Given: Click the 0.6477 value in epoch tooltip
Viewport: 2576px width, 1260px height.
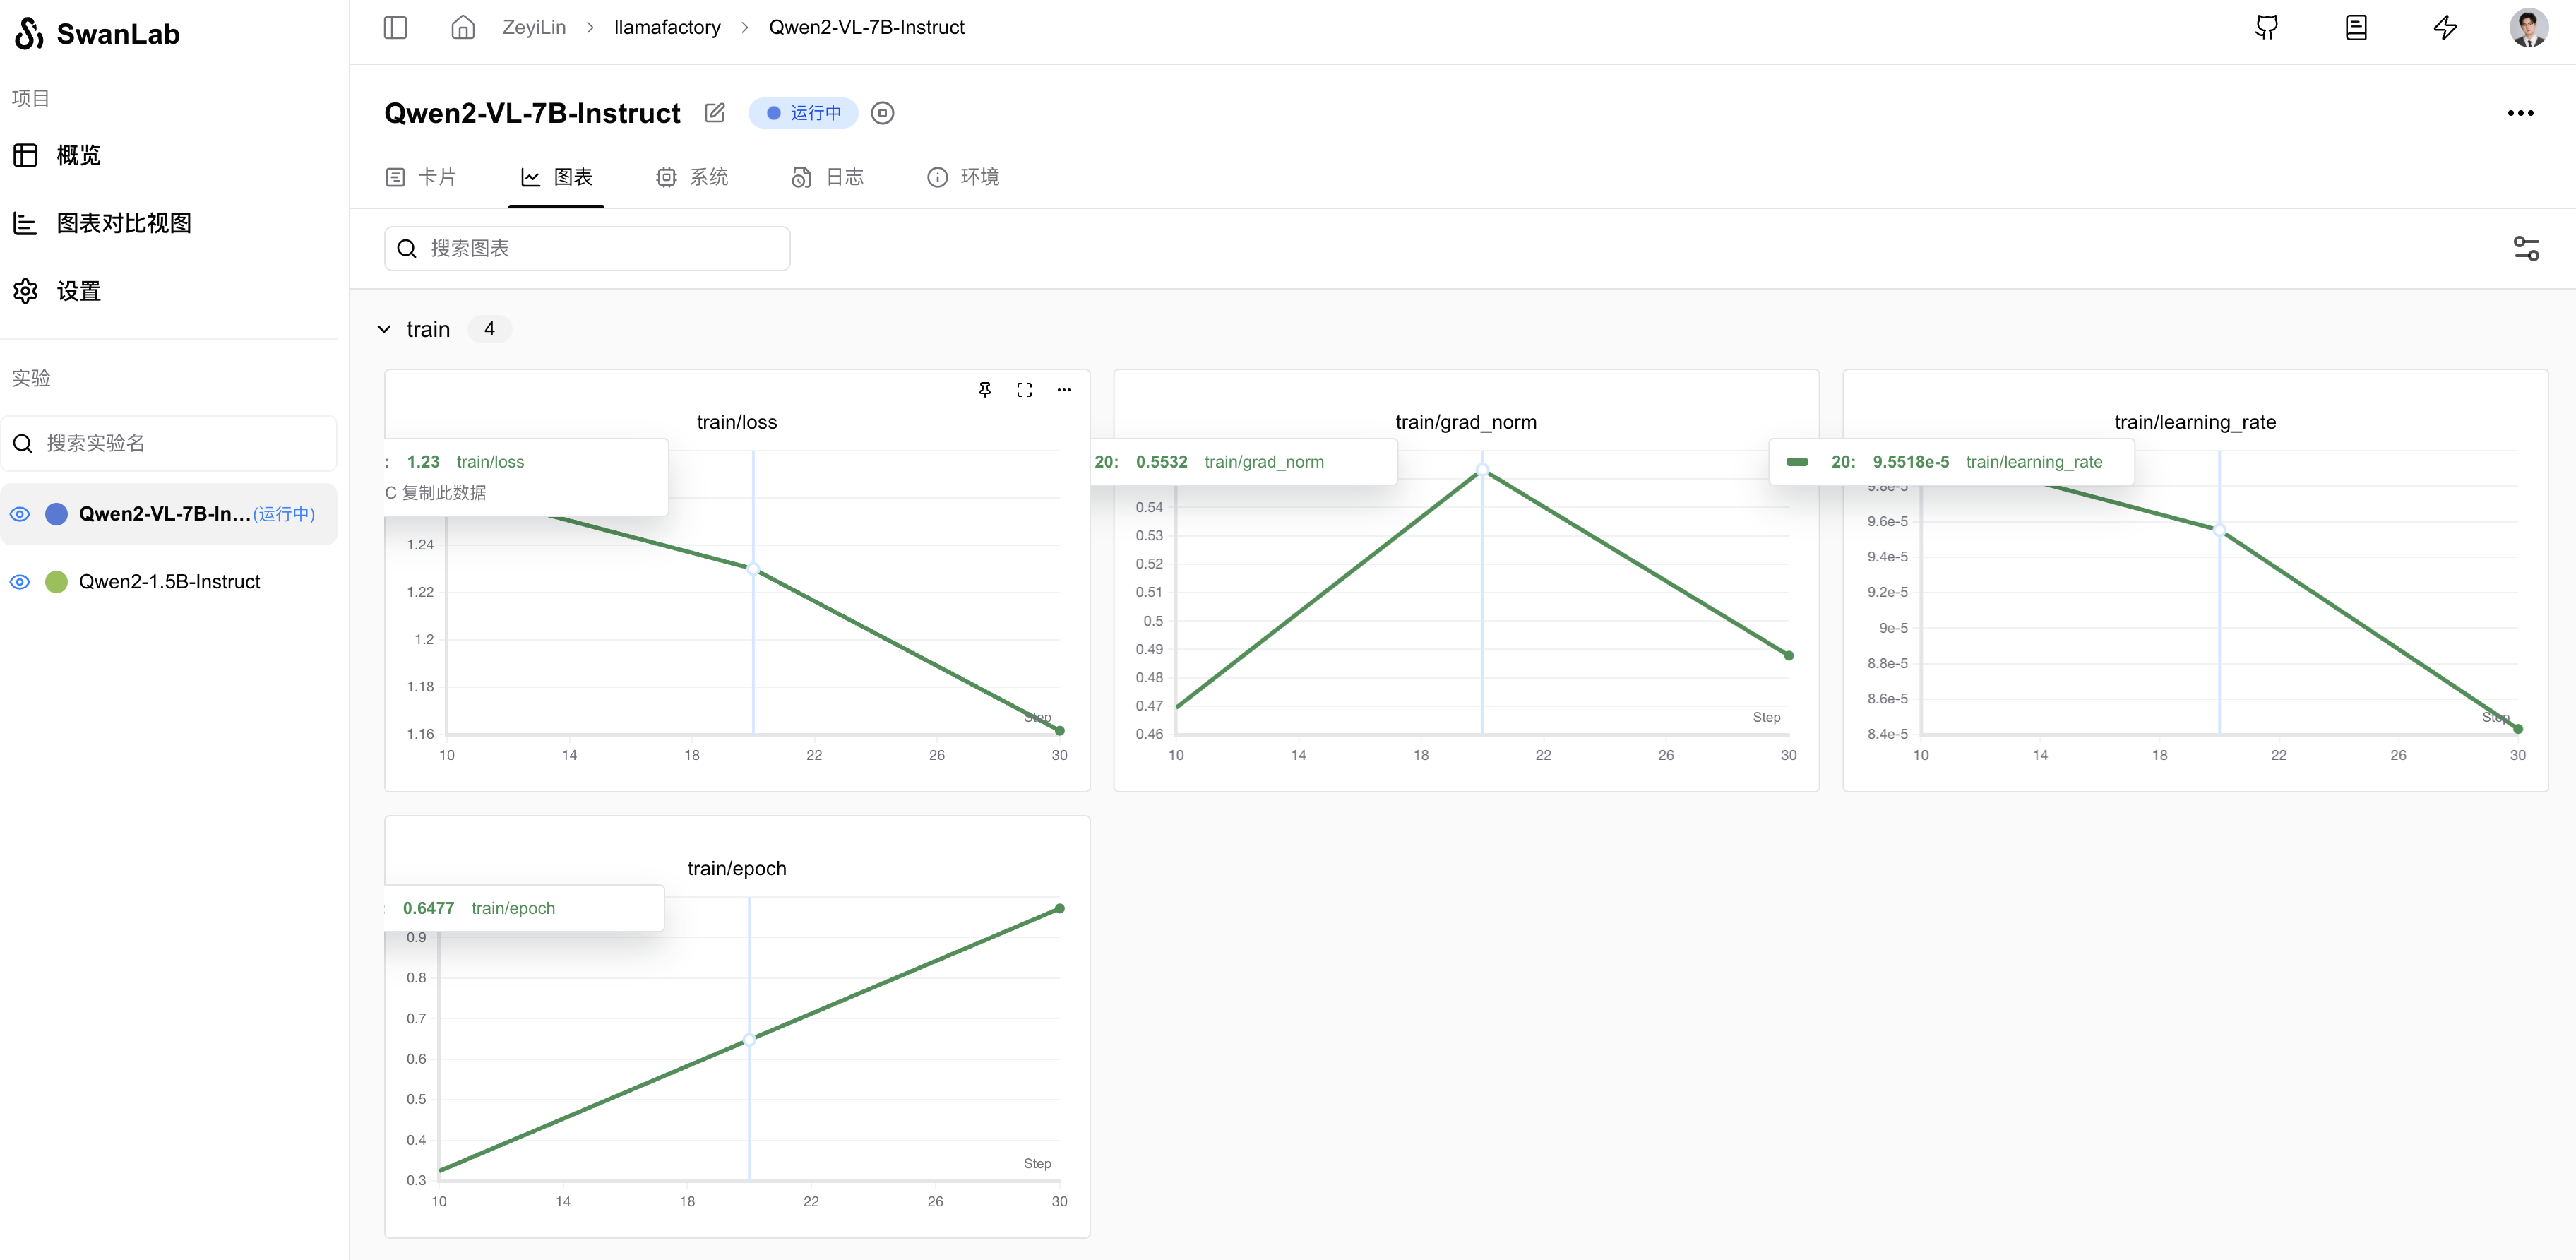Looking at the screenshot, I should click(428, 908).
